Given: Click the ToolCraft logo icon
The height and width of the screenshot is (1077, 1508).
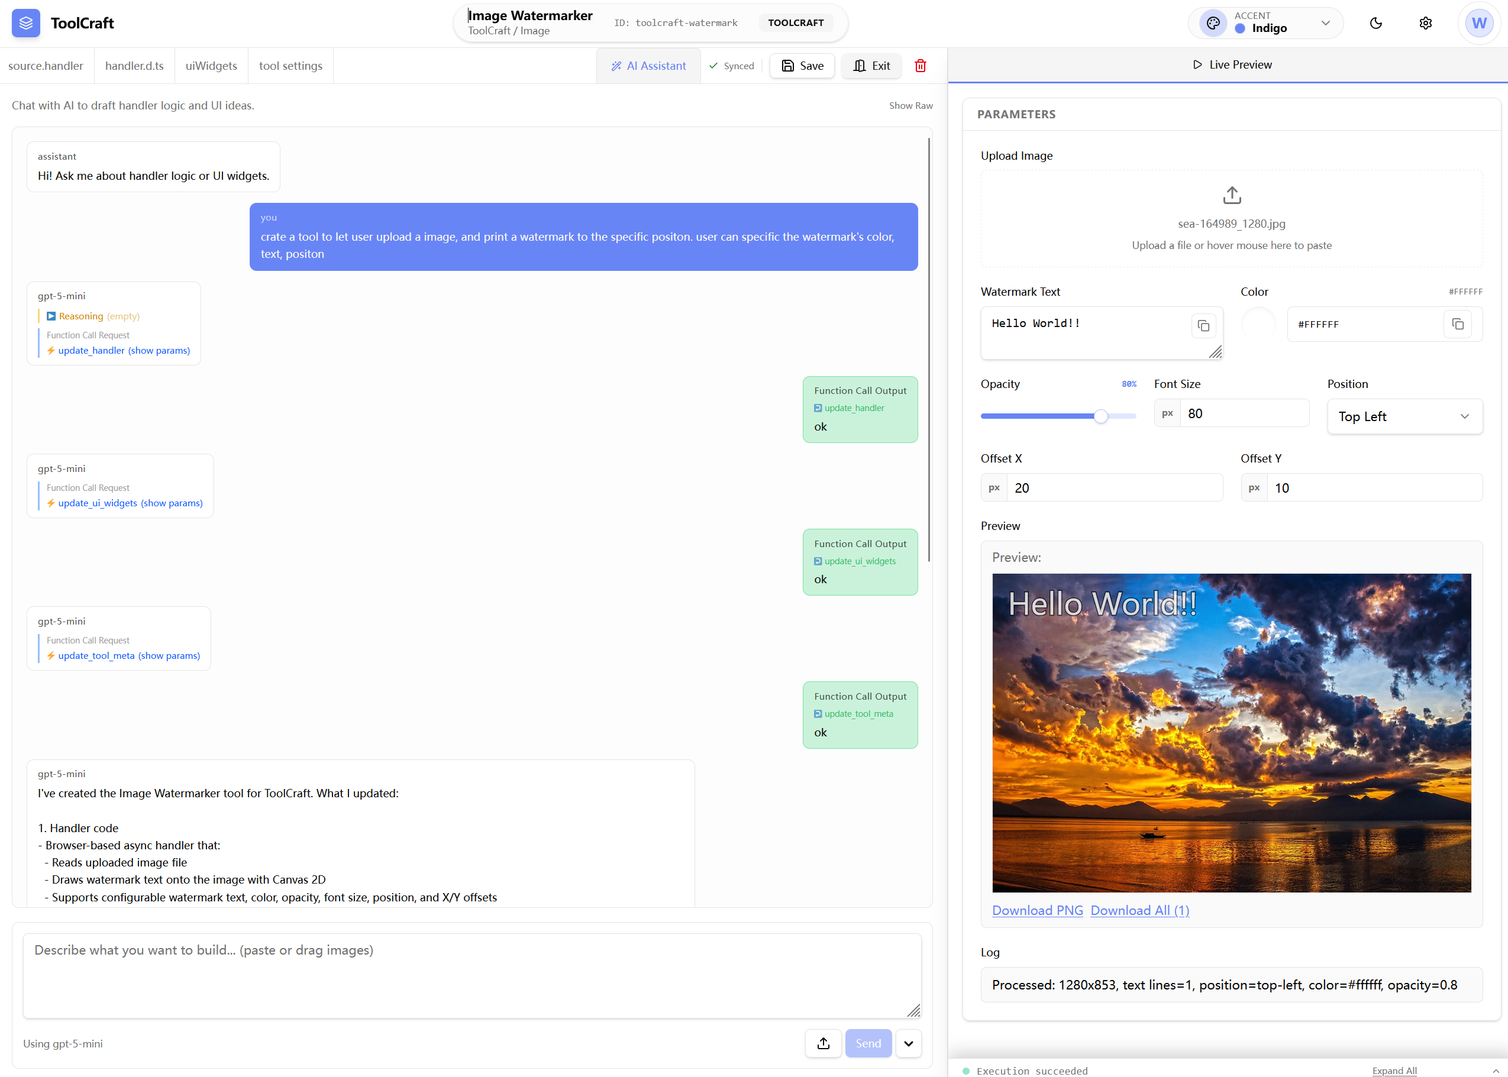Looking at the screenshot, I should (26, 23).
